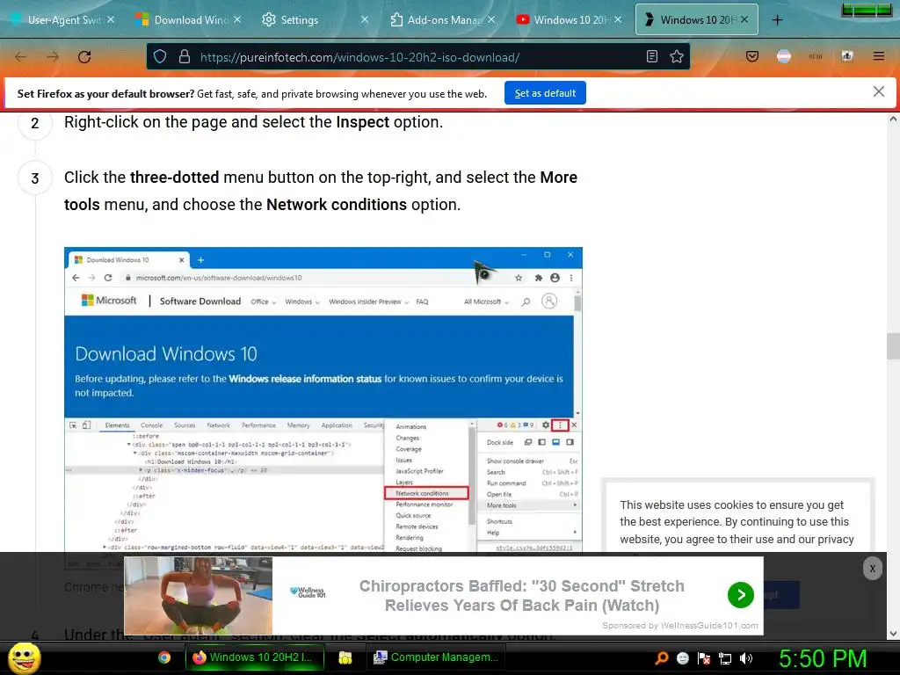The height and width of the screenshot is (675, 900).
Task: Click the Set as default button
Action: pyautogui.click(x=545, y=93)
